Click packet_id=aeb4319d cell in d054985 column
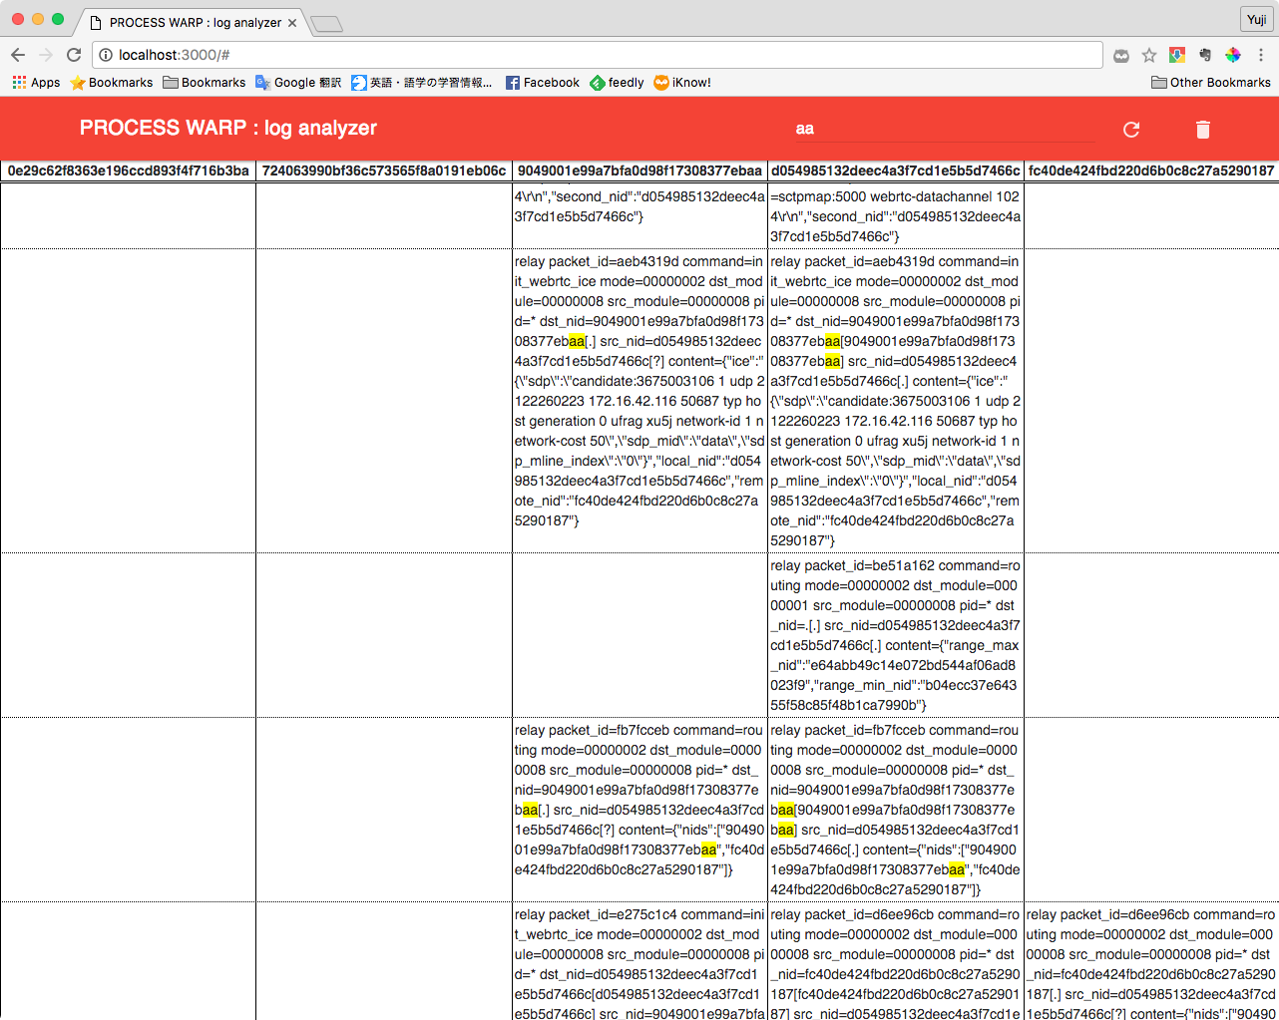 click(x=896, y=401)
